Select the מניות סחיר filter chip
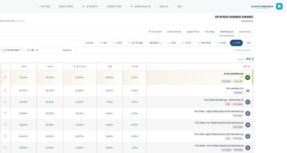This screenshot has width=287, height=153. (x=204, y=43)
